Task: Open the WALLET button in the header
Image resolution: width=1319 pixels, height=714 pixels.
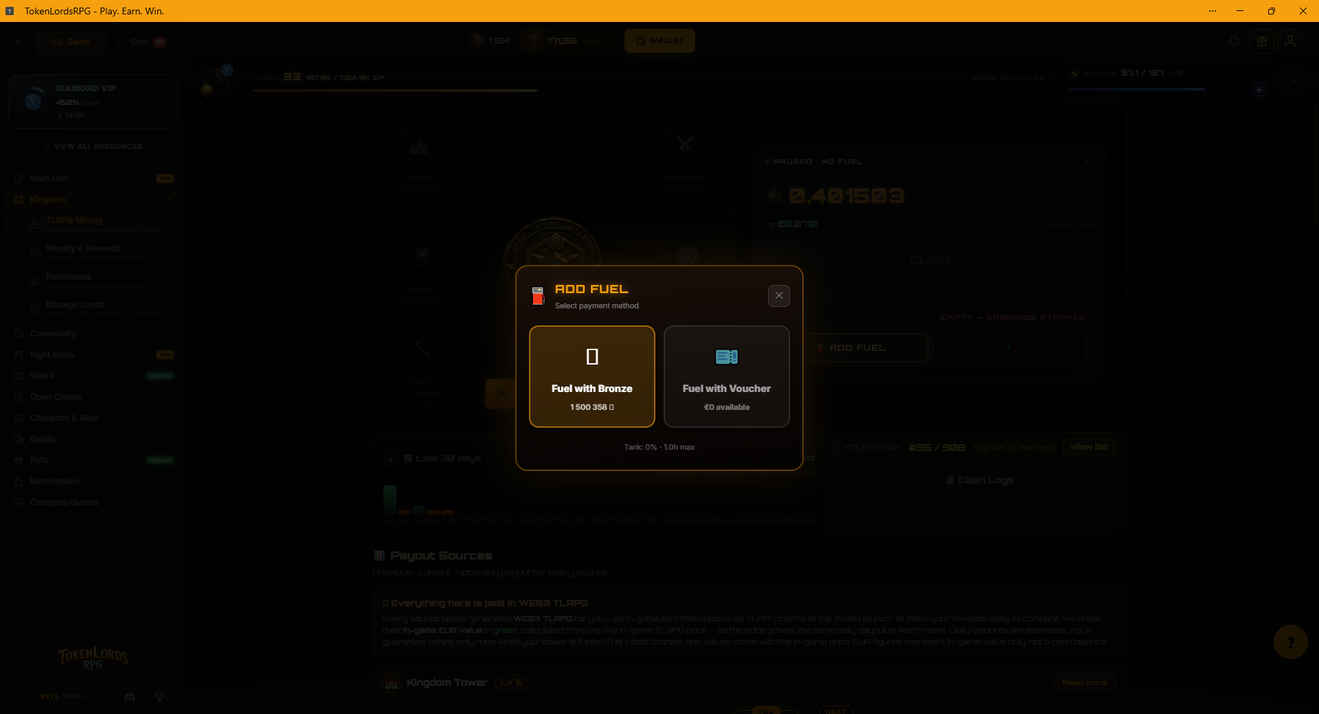Action: click(659, 41)
